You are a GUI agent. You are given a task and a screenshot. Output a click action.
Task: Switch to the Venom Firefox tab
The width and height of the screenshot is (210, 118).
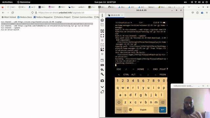[152, 7]
